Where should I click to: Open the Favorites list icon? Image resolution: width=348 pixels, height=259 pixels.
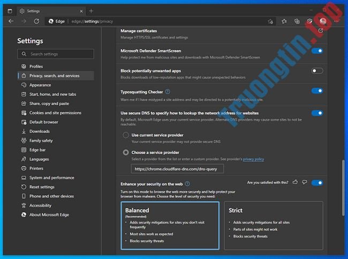[284, 21]
